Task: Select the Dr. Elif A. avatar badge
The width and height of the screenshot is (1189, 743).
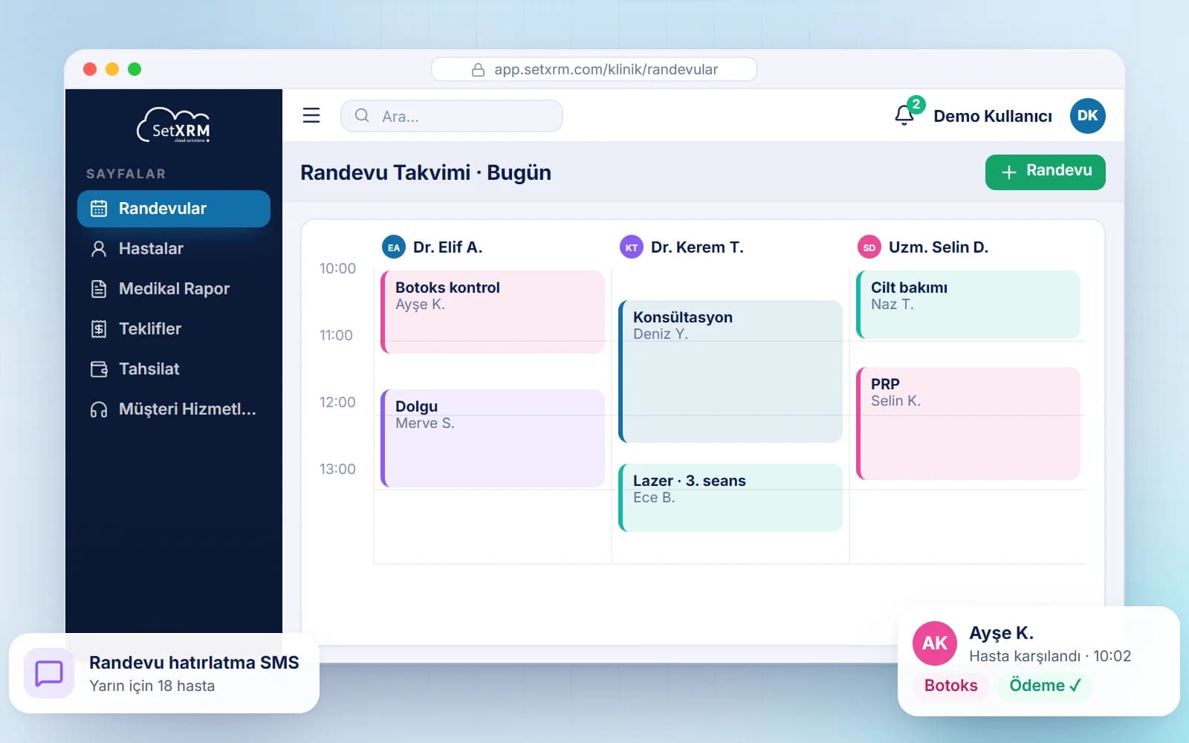Action: [394, 247]
